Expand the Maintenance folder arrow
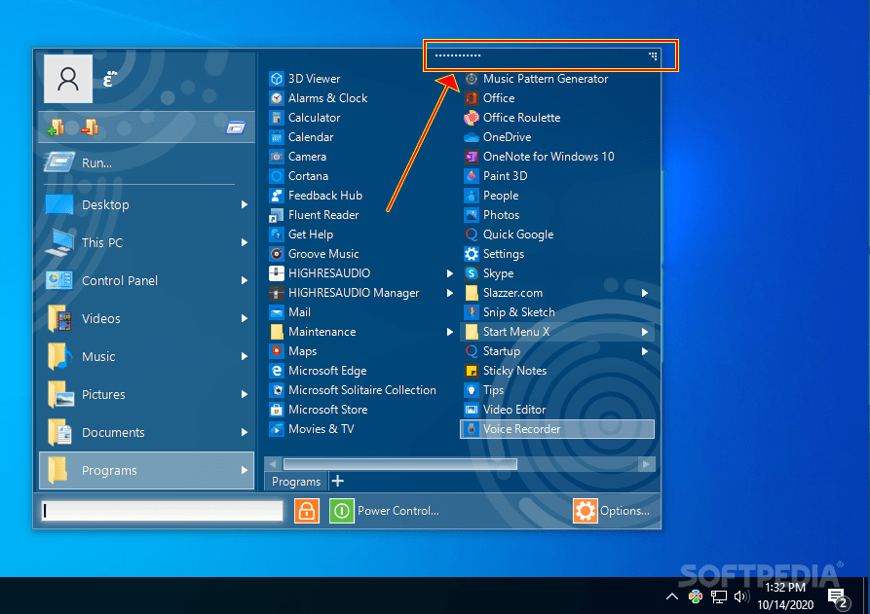The width and height of the screenshot is (870, 614). (x=449, y=332)
